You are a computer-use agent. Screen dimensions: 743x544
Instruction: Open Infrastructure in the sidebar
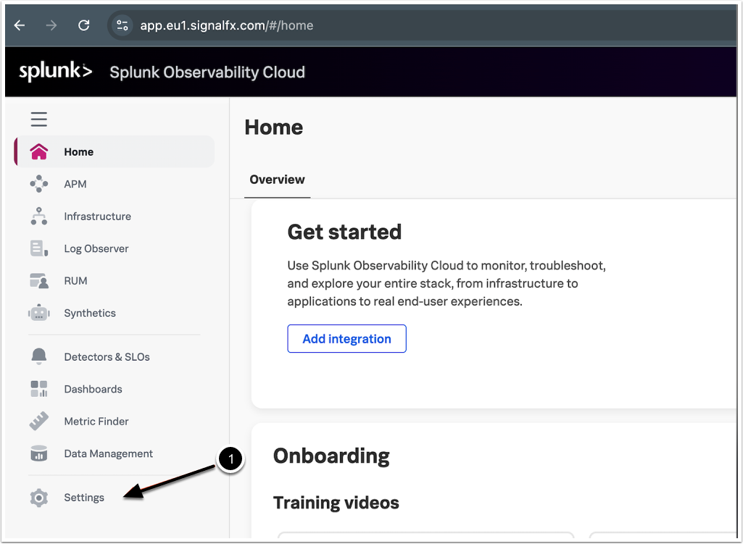coord(98,217)
